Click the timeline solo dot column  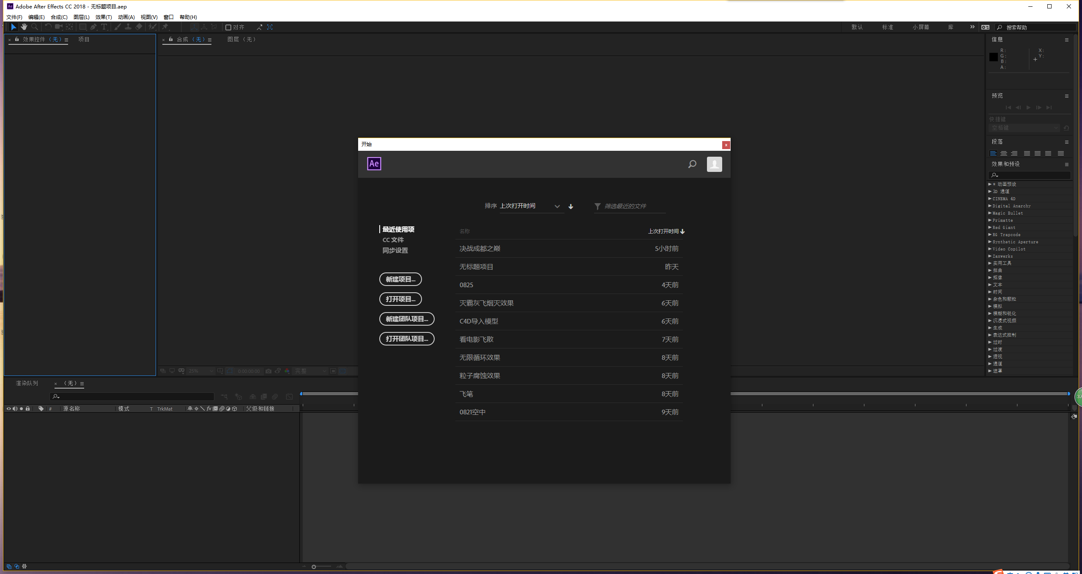(x=22, y=408)
